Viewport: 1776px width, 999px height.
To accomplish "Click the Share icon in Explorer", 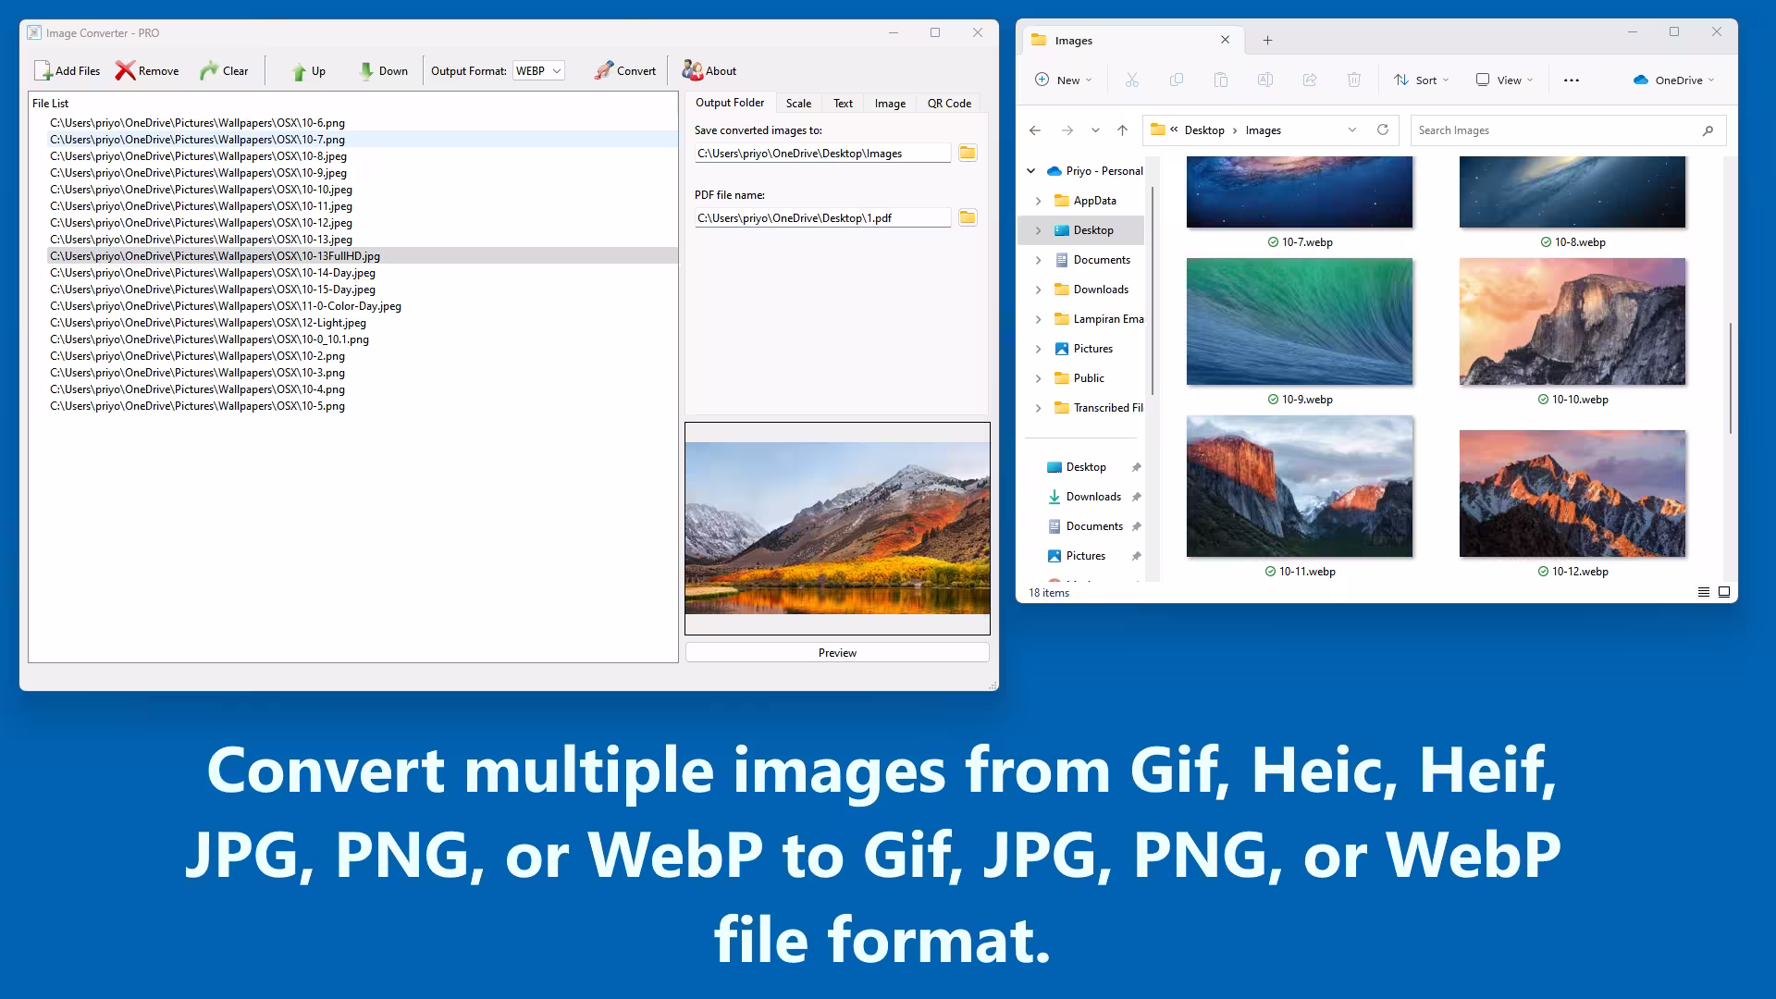I will pos(1310,80).
